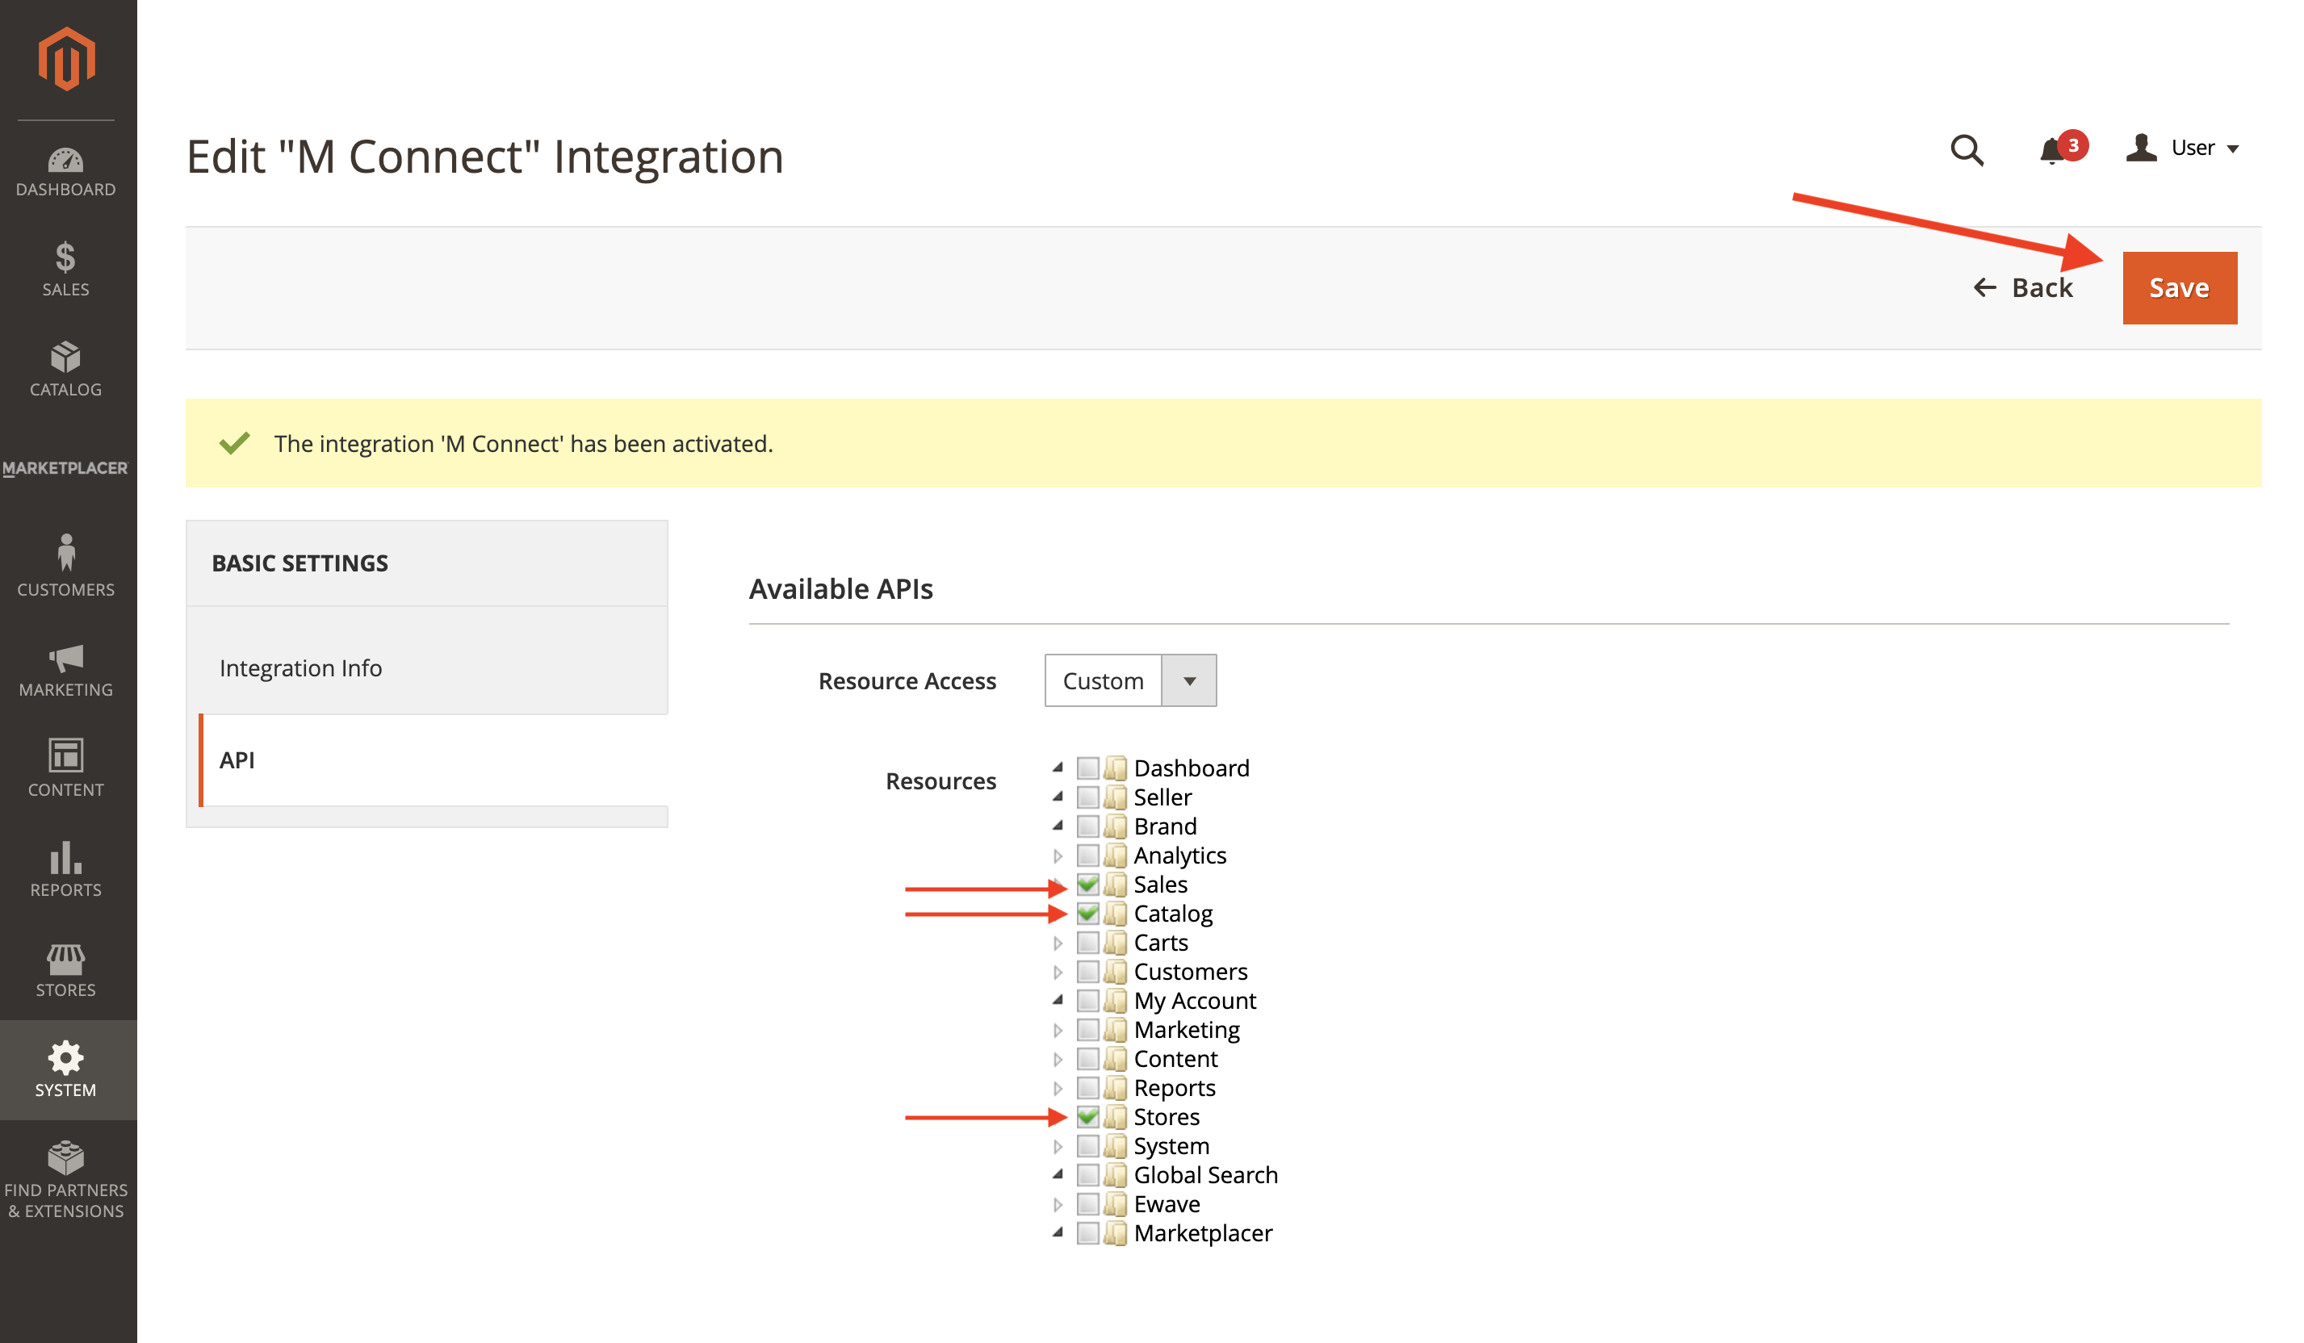Screen dimensions: 2304x1343
Task: Check the Seller resource checkbox
Action: point(1087,797)
